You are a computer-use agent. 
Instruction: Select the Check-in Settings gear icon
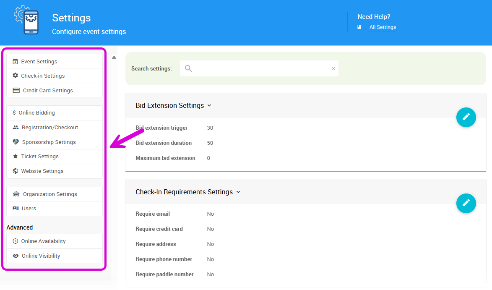pos(15,76)
